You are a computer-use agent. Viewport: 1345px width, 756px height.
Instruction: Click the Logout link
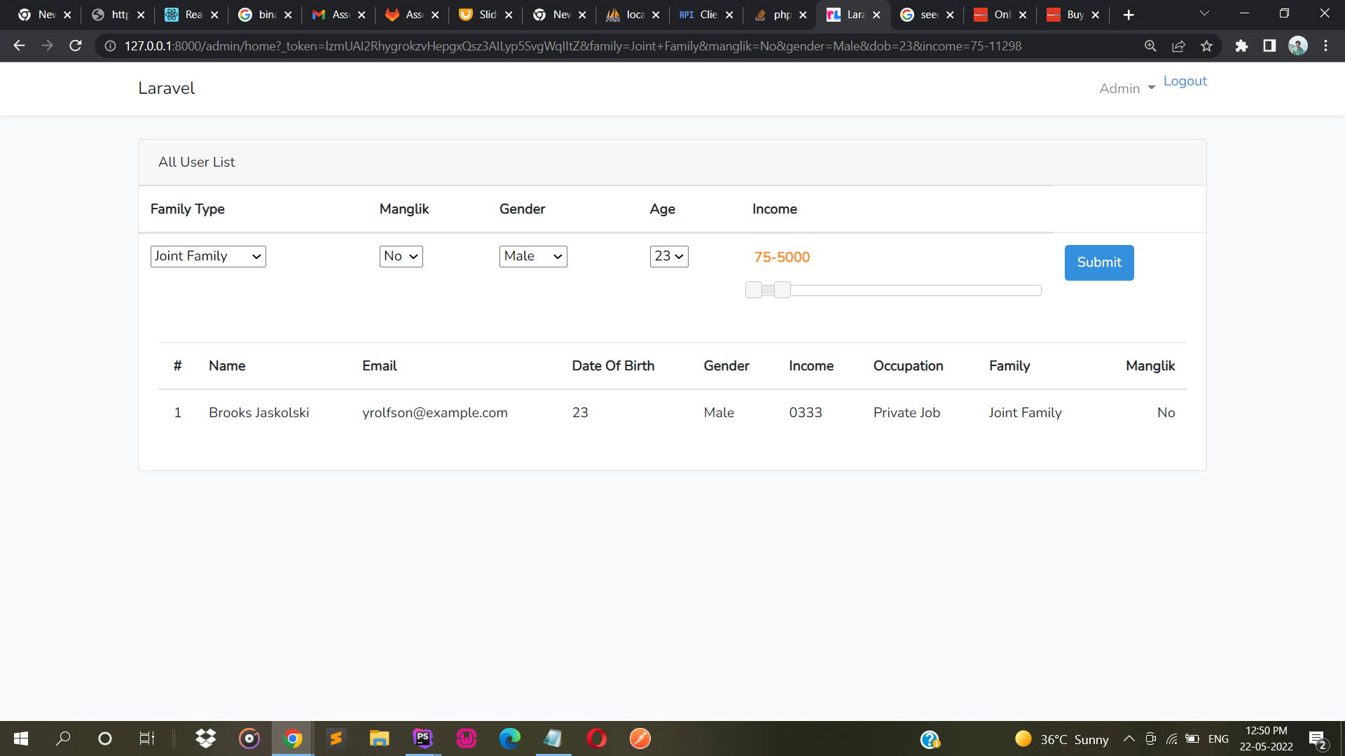pos(1185,81)
